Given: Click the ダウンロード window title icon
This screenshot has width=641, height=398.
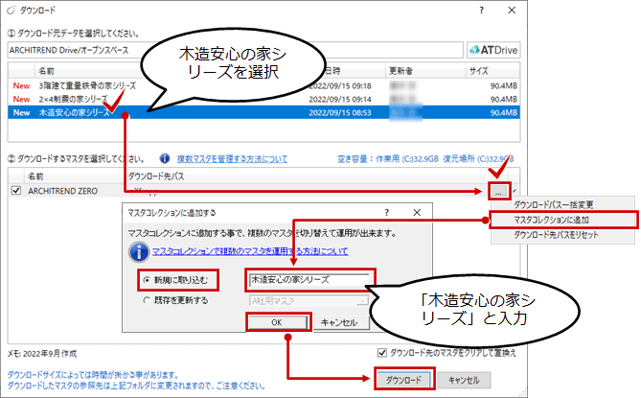Looking at the screenshot, I should pyautogui.click(x=11, y=11).
